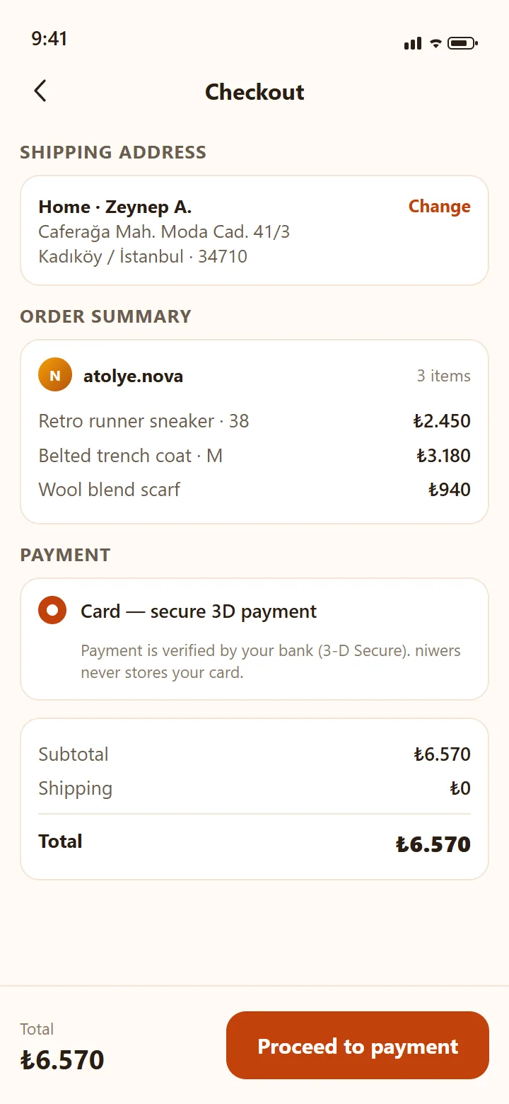This screenshot has height=1104, width=509.
Task: Tap the 9:41 clock in status bar
Action: [49, 38]
